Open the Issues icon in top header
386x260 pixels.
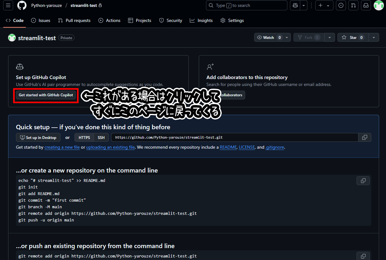(x=341, y=5)
